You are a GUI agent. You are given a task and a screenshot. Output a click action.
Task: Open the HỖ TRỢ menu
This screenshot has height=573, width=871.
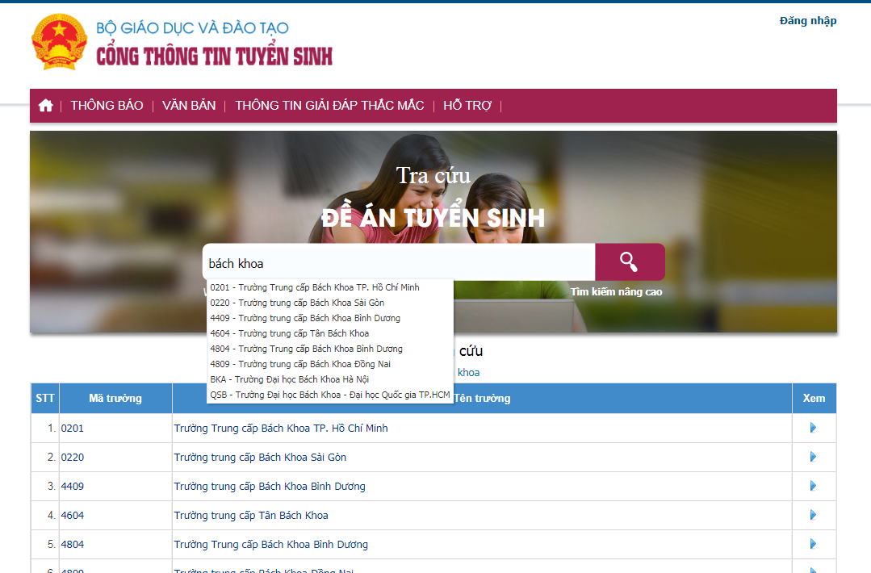coord(467,106)
